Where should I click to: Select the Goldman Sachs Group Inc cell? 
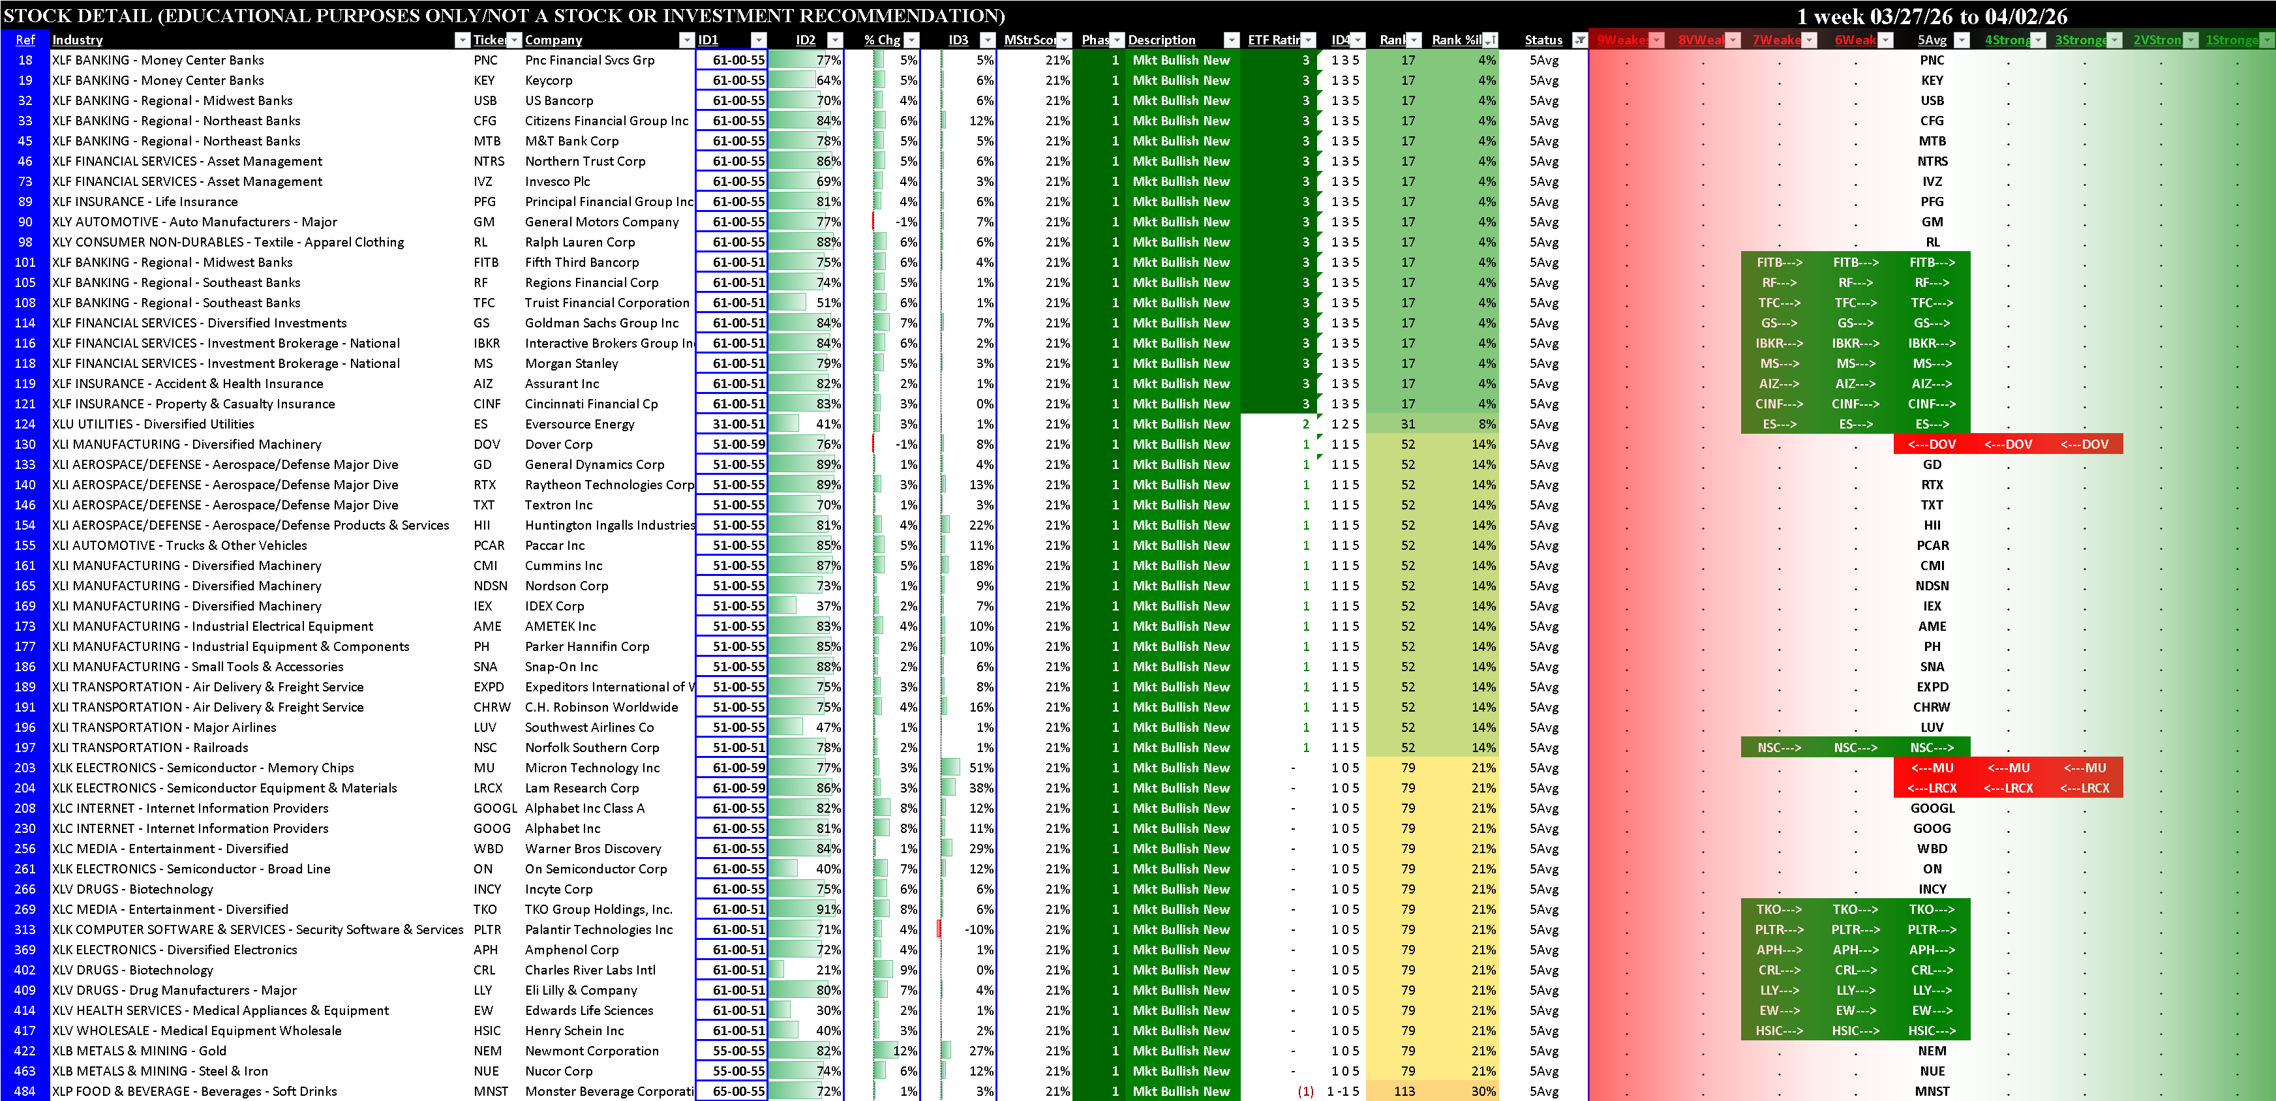pyautogui.click(x=601, y=324)
